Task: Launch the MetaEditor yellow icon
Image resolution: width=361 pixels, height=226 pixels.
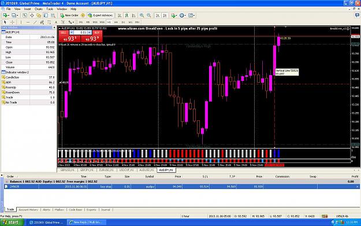Action: [x=83, y=15]
